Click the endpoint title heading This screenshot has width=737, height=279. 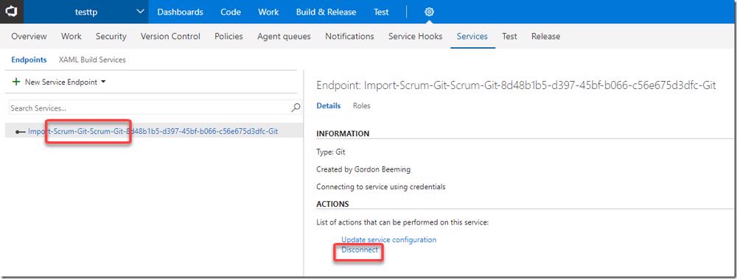(516, 85)
